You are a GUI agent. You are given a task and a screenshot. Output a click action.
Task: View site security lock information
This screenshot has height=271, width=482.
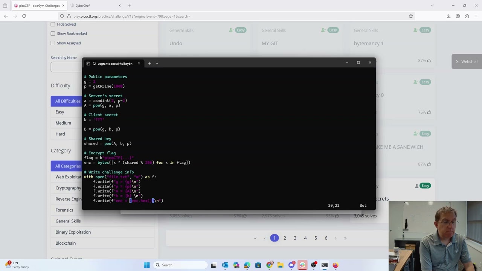point(69,16)
